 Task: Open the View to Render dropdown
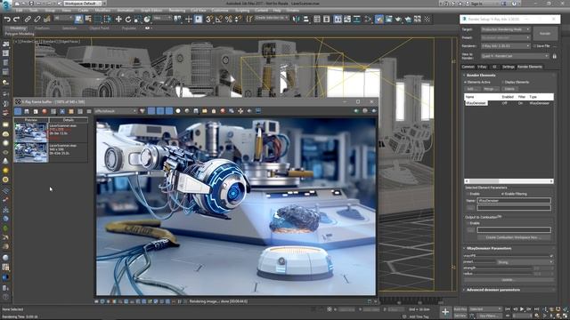click(515, 56)
